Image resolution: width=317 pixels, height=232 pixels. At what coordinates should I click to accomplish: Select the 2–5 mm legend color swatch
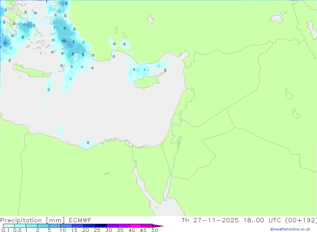tap(43, 226)
